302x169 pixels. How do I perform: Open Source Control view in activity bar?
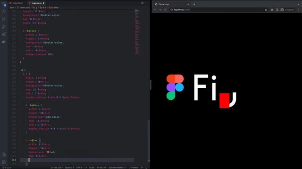click(4, 19)
